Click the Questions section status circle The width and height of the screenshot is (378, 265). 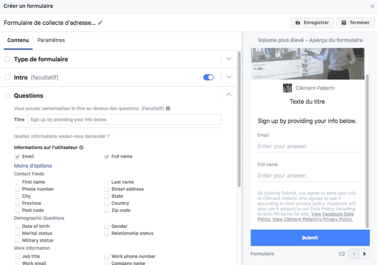click(x=7, y=95)
